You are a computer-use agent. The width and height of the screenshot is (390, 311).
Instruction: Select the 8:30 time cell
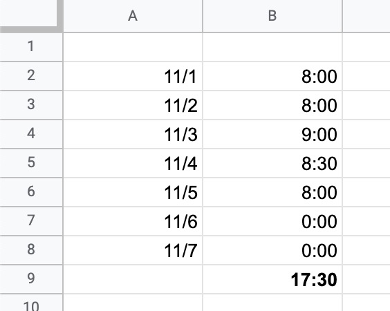point(272,163)
